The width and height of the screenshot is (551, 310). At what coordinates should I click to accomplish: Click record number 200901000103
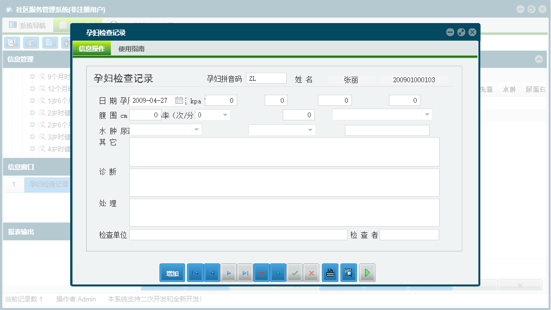(x=414, y=80)
